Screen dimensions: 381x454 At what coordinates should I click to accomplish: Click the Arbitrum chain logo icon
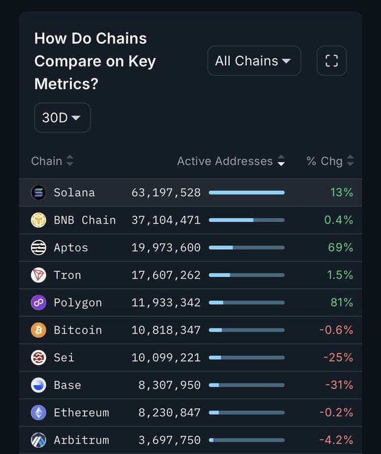39,440
